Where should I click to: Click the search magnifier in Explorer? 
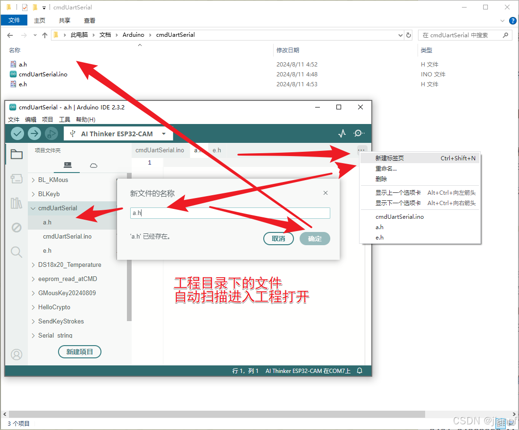click(x=505, y=35)
